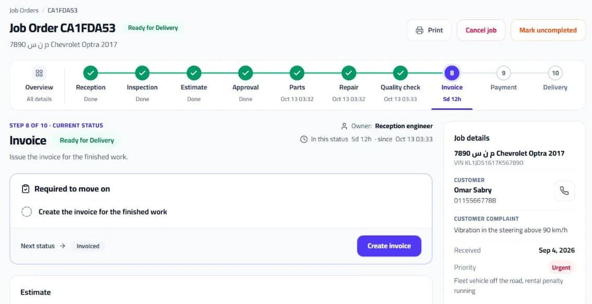Select the Parts step checkmark

click(x=297, y=73)
